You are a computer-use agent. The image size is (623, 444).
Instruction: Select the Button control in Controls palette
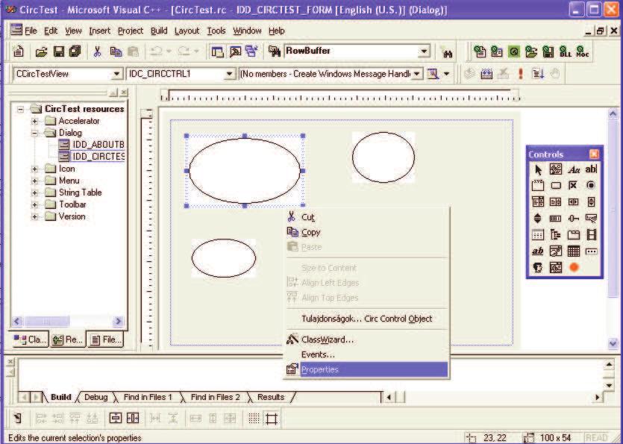pos(555,186)
